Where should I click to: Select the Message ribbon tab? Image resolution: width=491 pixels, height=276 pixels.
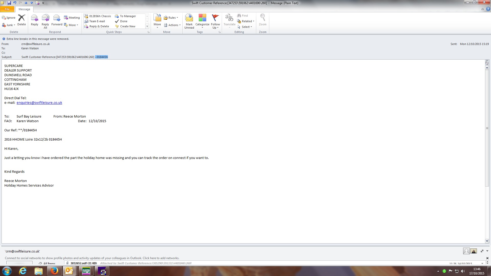(x=24, y=9)
